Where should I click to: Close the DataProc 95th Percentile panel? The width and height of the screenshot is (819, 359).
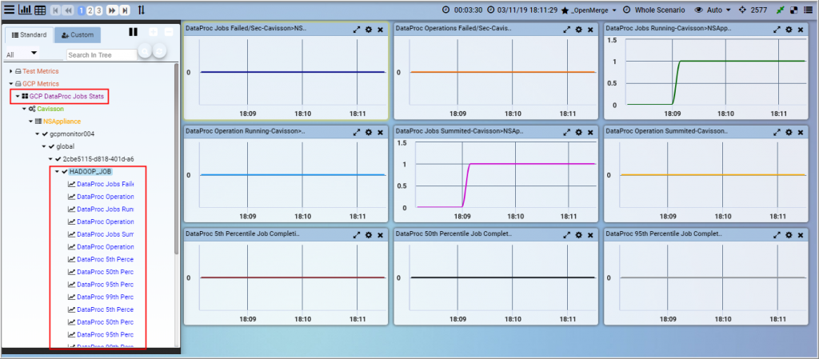pos(801,235)
